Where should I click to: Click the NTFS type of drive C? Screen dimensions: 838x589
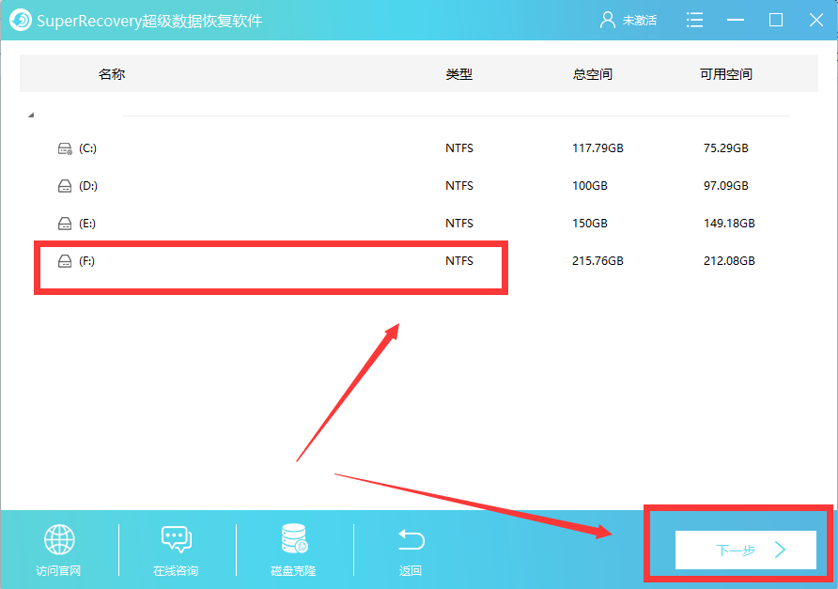459,148
